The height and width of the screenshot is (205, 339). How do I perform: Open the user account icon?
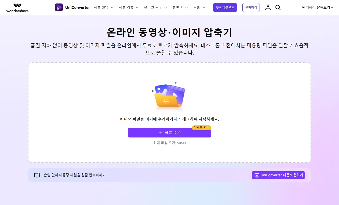268,8
